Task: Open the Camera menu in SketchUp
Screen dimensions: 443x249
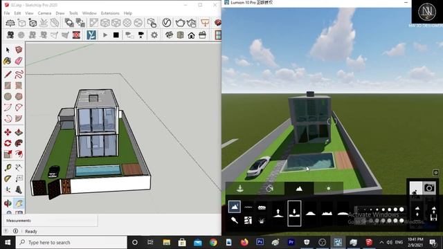Action: pos(44,13)
